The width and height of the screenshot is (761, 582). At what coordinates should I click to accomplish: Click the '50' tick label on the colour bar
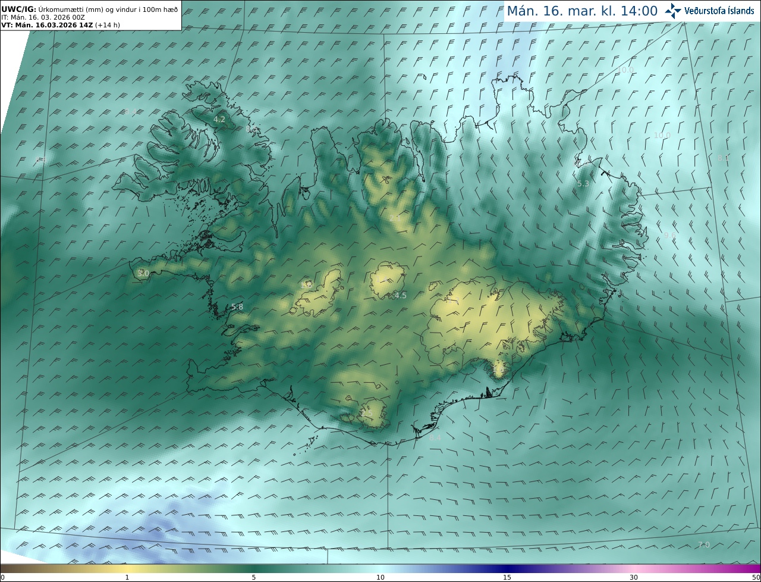[x=756, y=577]
